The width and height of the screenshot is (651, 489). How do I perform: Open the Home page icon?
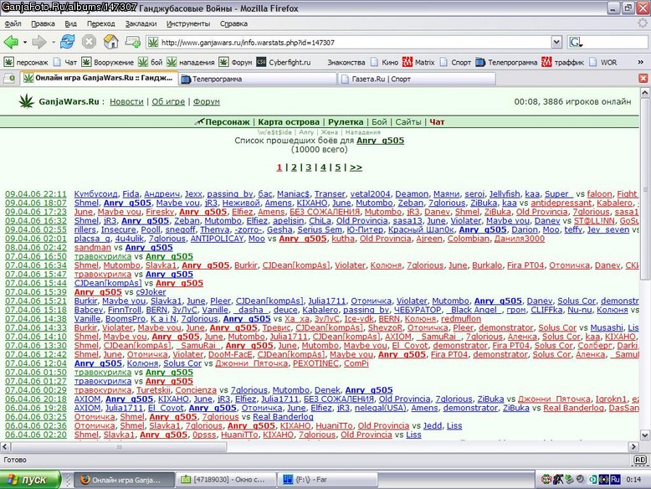pos(110,42)
